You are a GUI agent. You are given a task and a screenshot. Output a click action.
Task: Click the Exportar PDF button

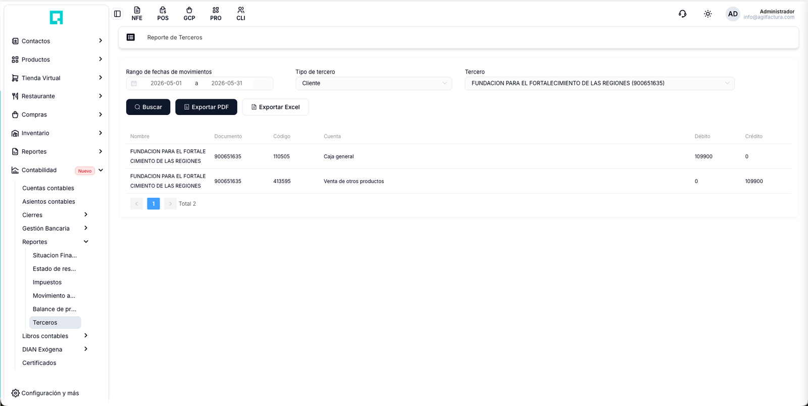pyautogui.click(x=206, y=107)
